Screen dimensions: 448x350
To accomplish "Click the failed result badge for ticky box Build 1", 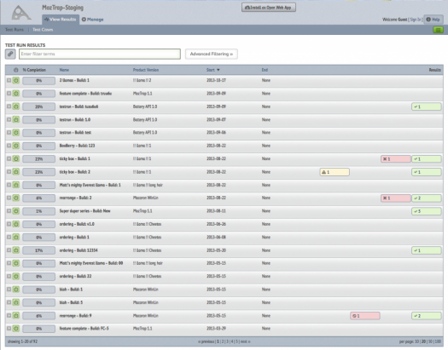I will pos(396,159).
